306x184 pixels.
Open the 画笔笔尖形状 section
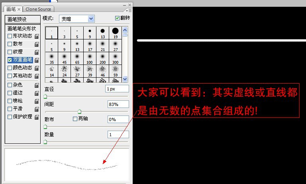tap(22, 29)
